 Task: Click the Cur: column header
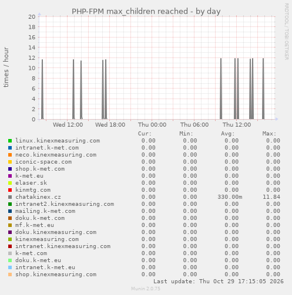click(145, 134)
